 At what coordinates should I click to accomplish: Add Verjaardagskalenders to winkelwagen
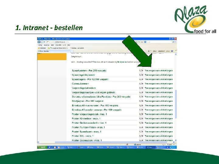point(159,88)
